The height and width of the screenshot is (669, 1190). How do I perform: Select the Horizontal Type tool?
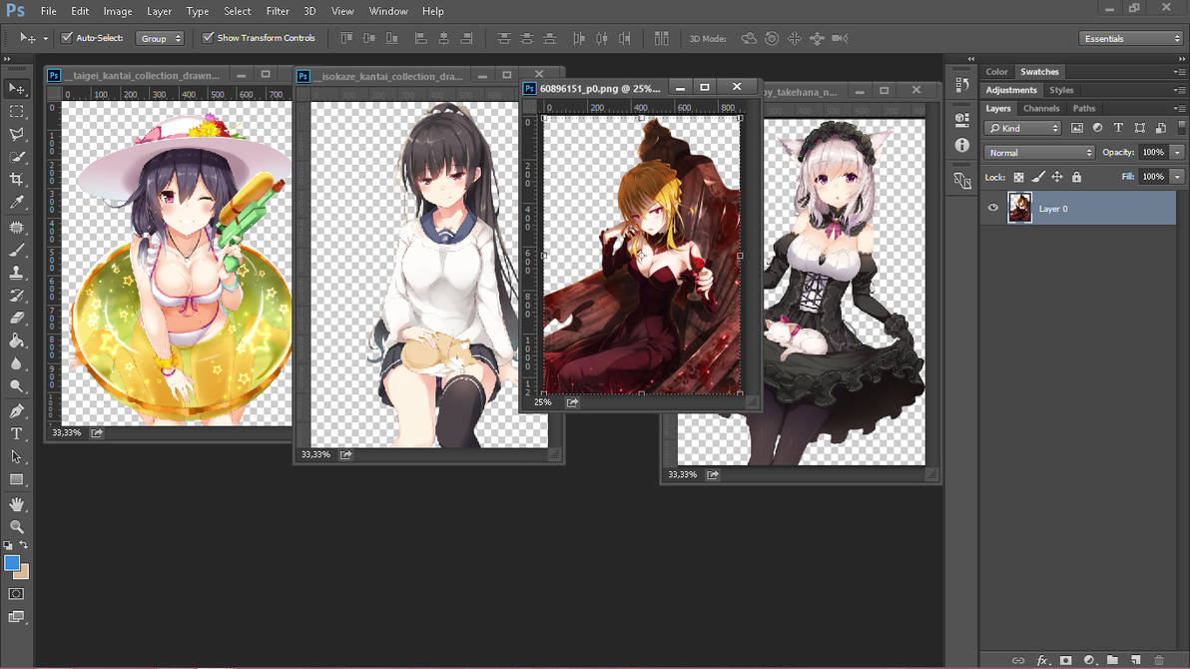click(x=16, y=433)
